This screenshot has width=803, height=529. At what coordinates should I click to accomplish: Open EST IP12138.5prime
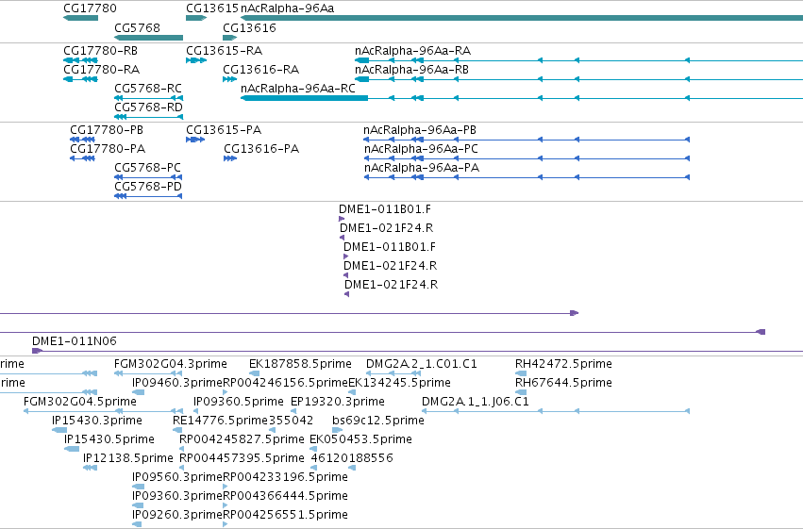point(128,458)
